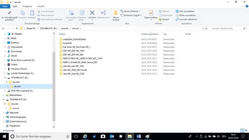Viewport: 249px width, 140px height.
Task: Open Word from the taskbar
Action: coord(139,136)
